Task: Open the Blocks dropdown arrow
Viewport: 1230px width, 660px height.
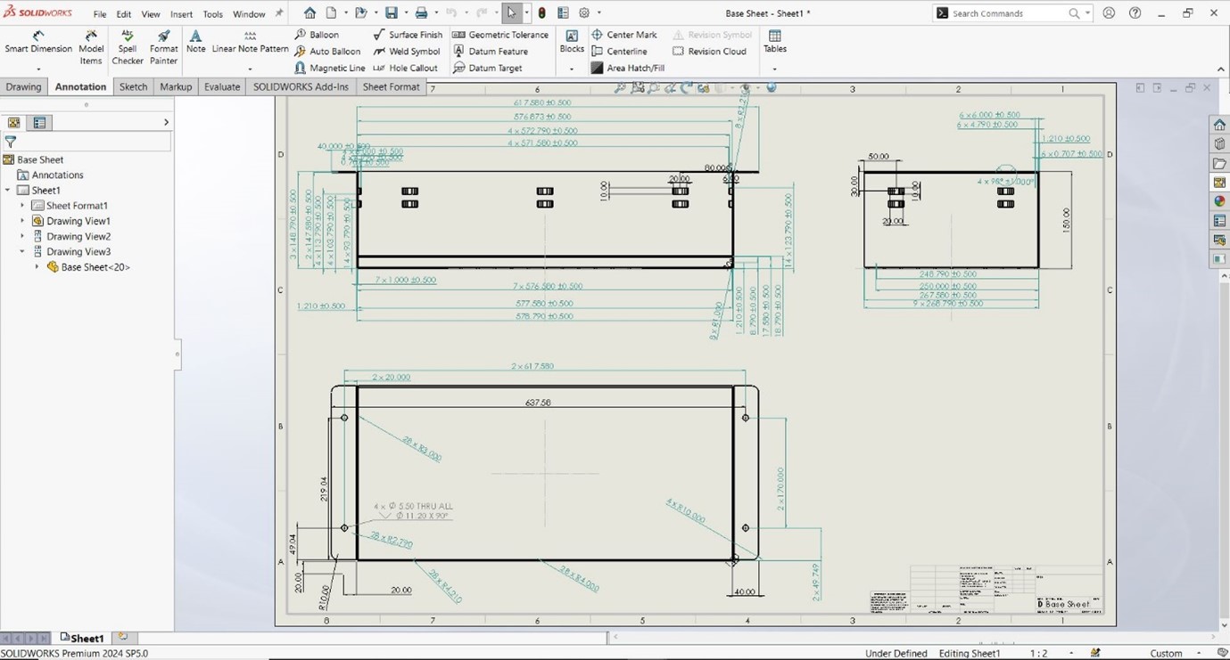Action: tap(572, 69)
